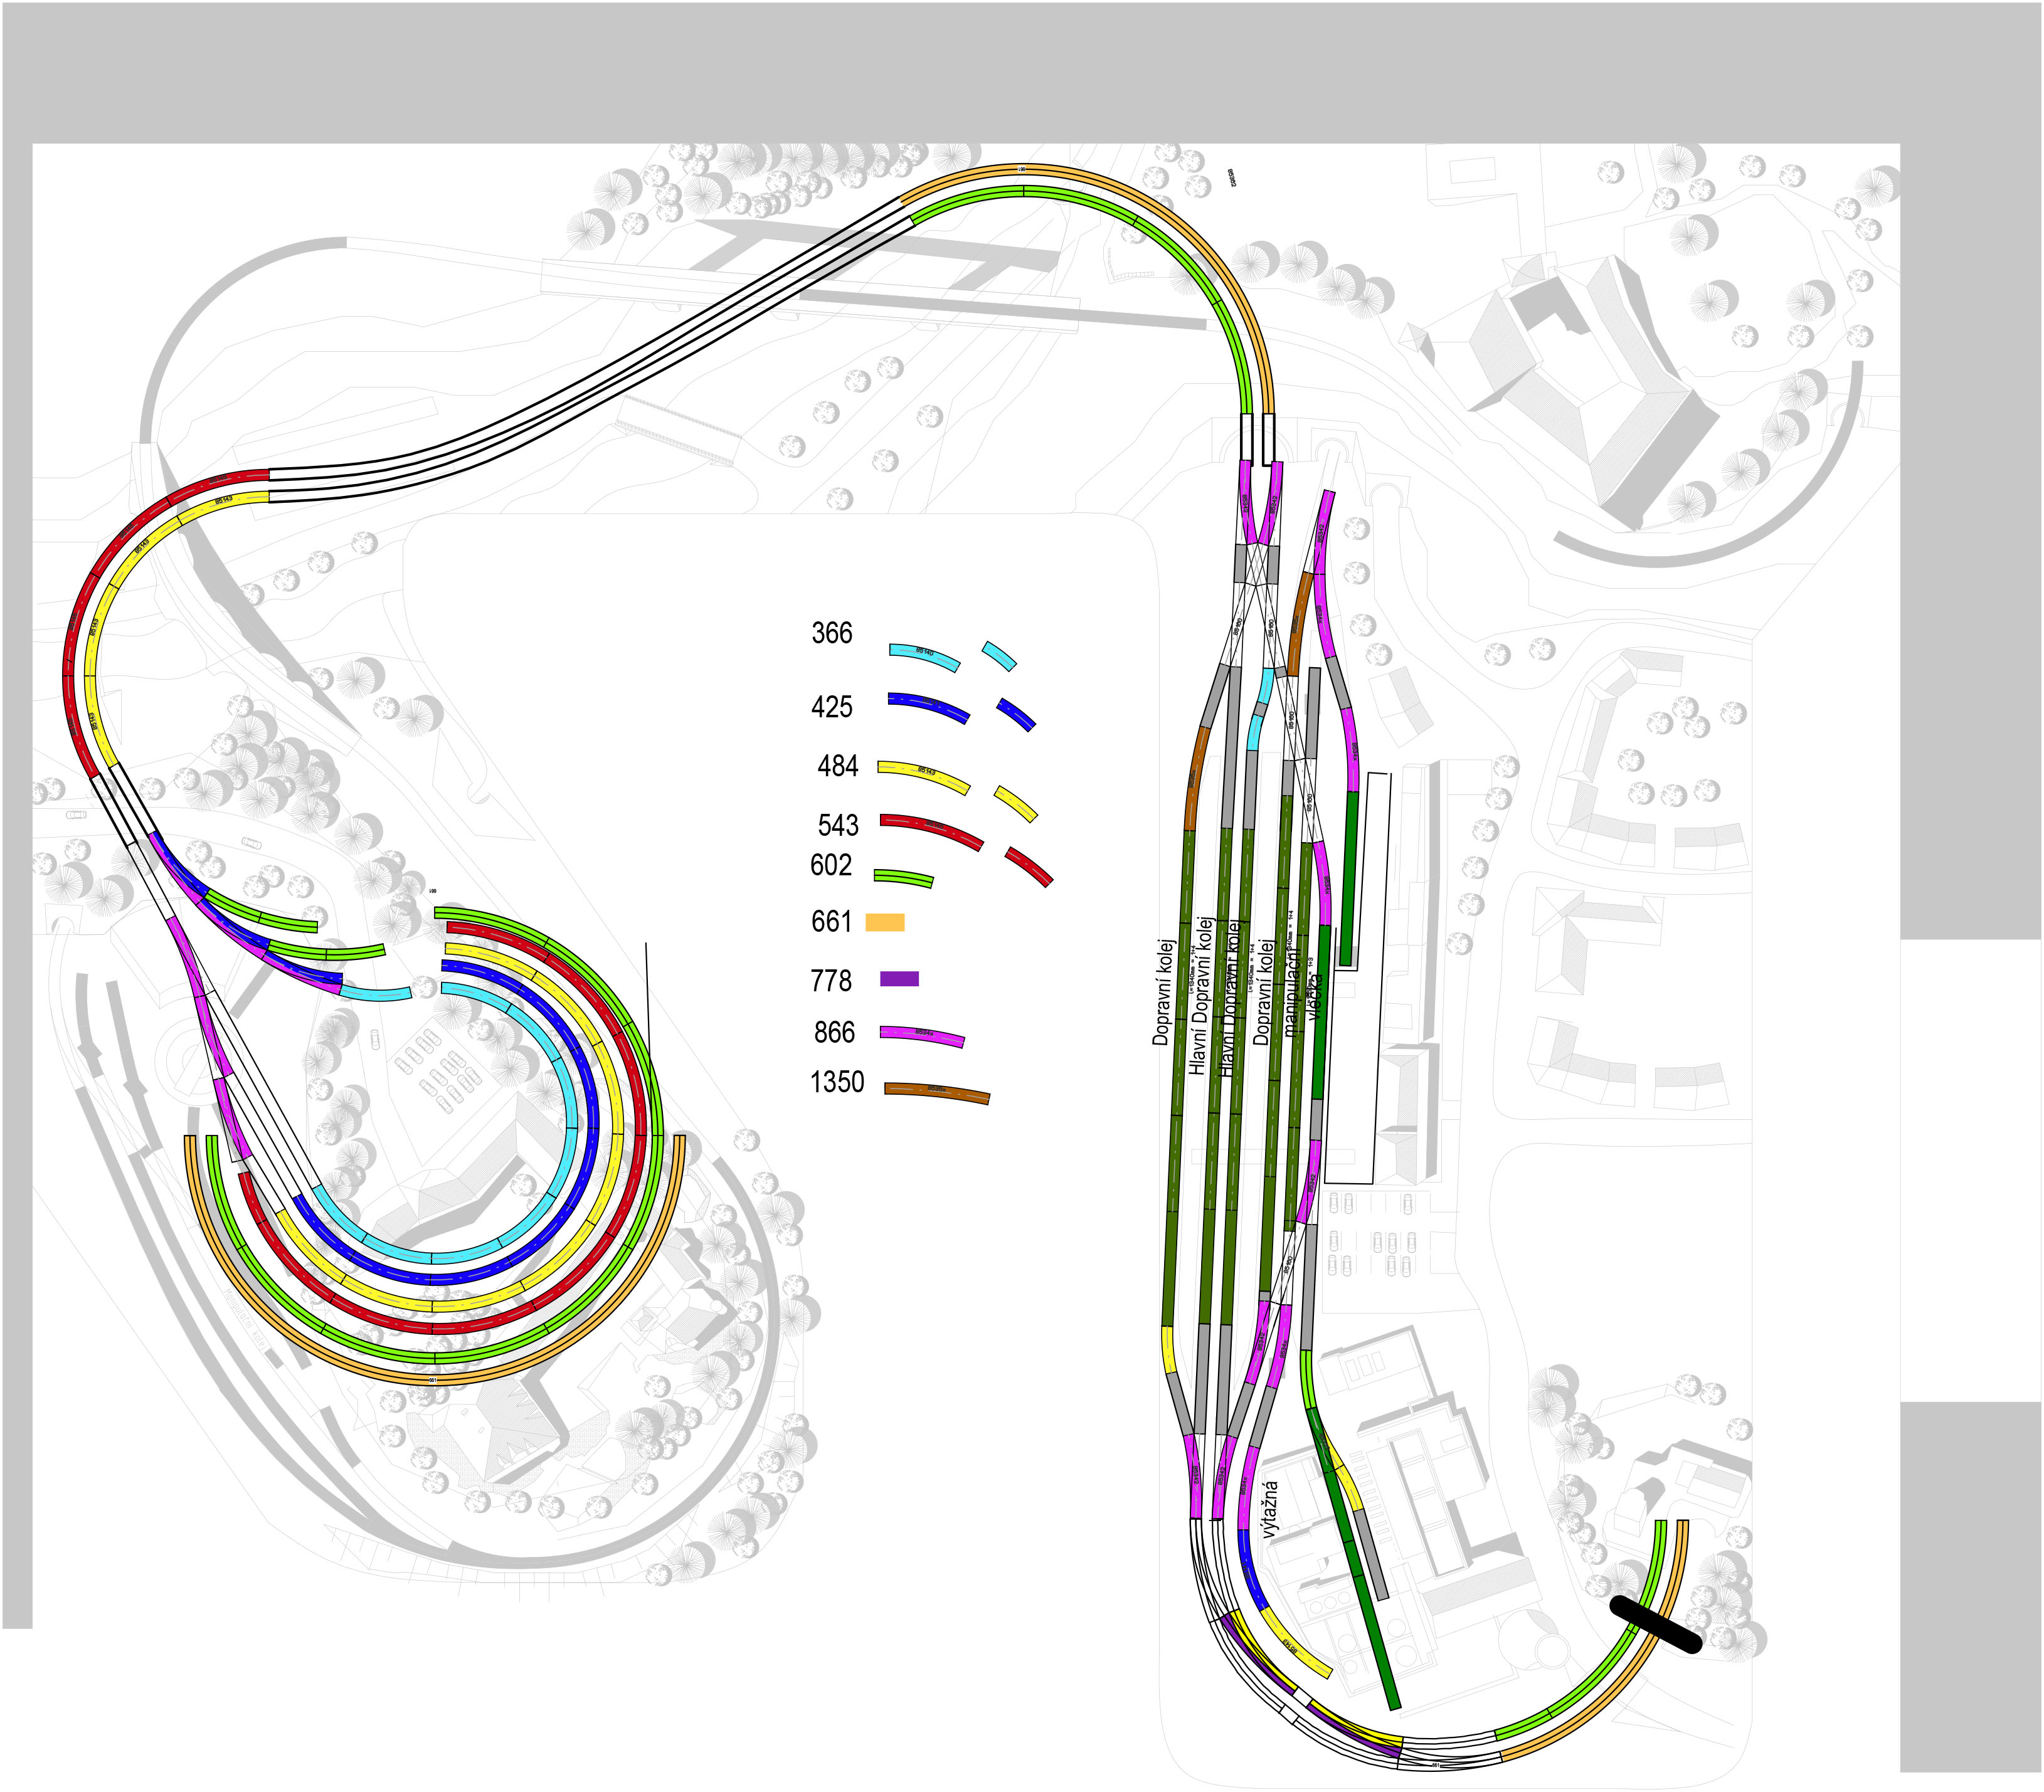Select the 866 radius label
Image resolution: width=2044 pixels, height=1792 pixels.
(834, 1032)
